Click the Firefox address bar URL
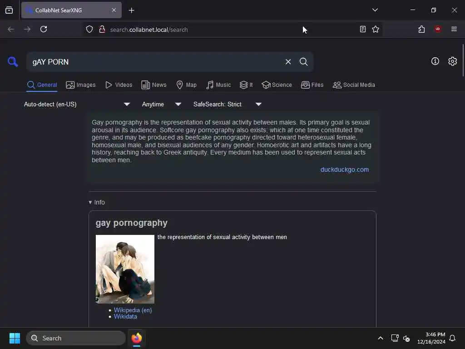Viewport: 465px width, 349px height. pyautogui.click(x=149, y=30)
